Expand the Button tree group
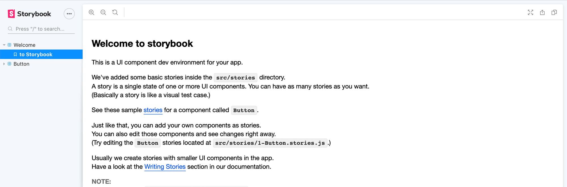 click(x=4, y=64)
